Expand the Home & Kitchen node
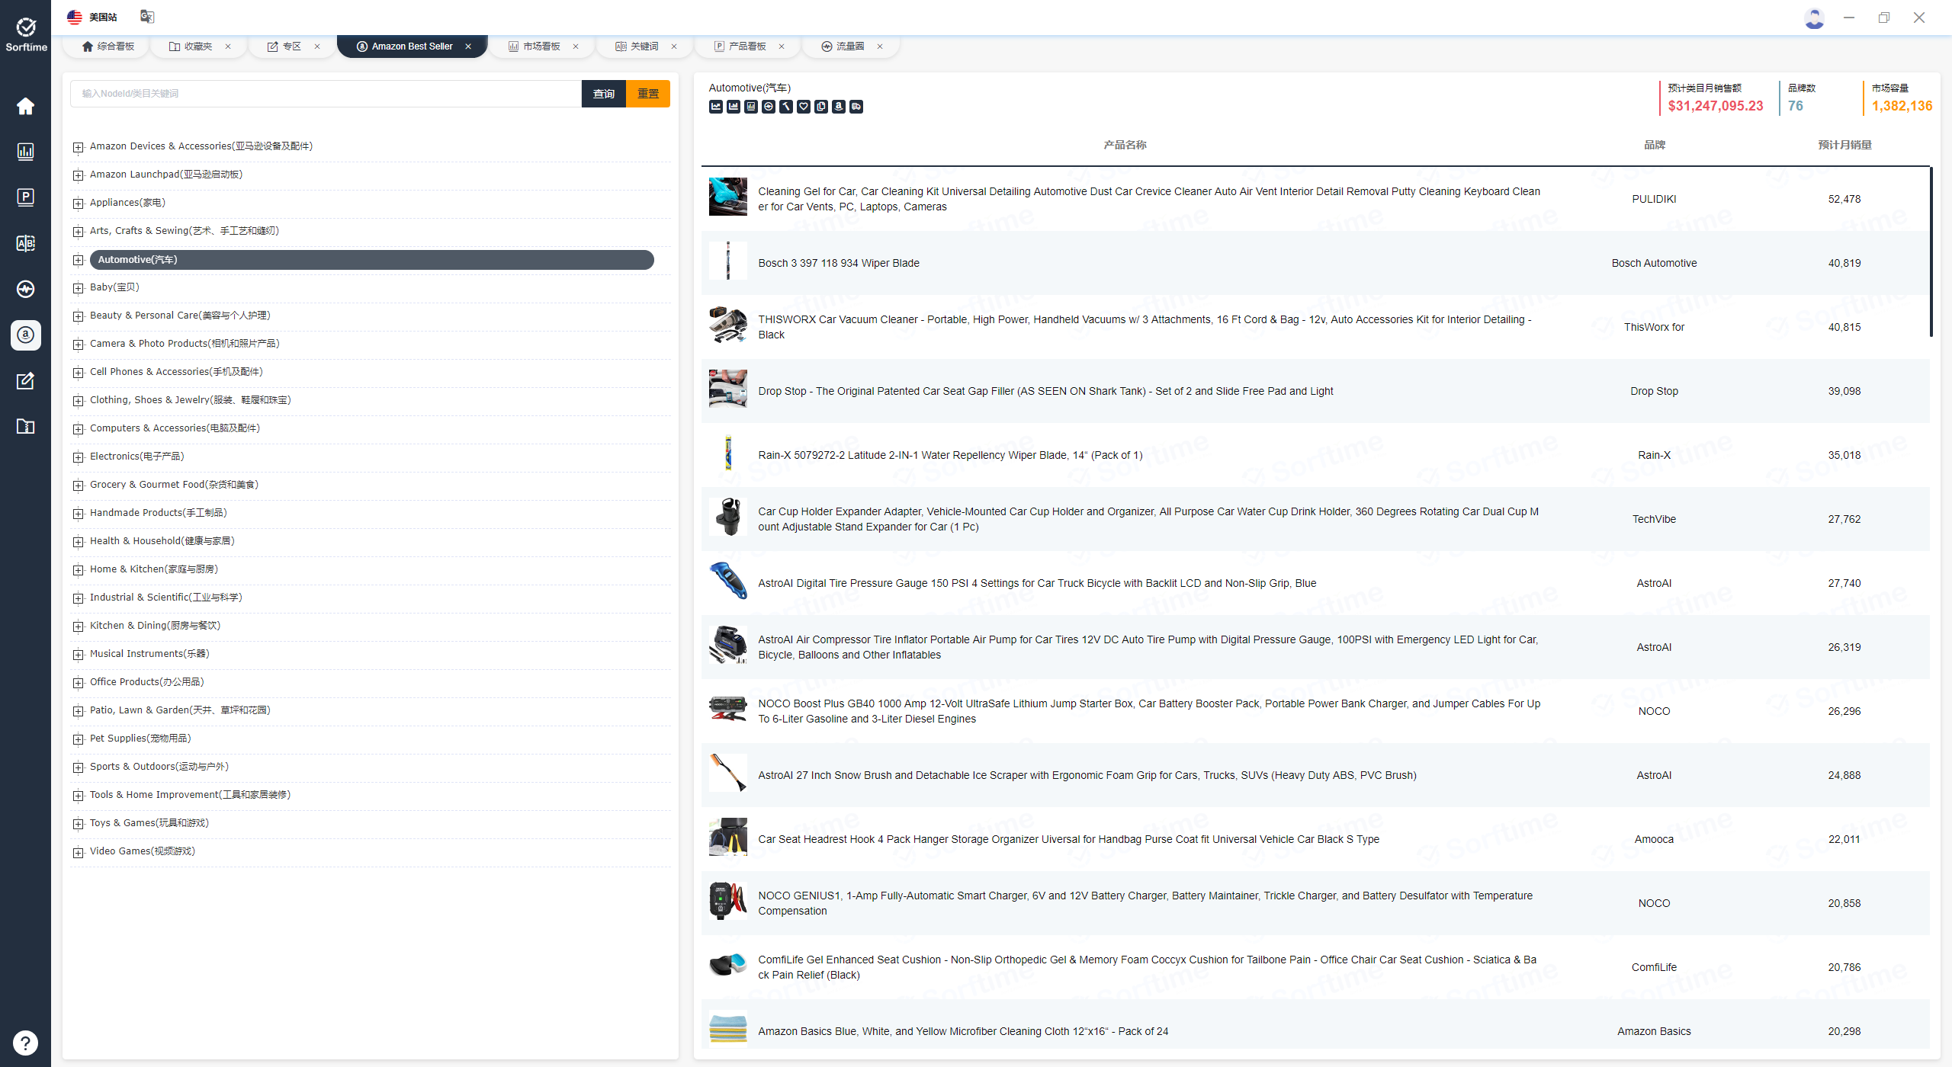This screenshot has height=1067, width=1952. click(x=78, y=570)
